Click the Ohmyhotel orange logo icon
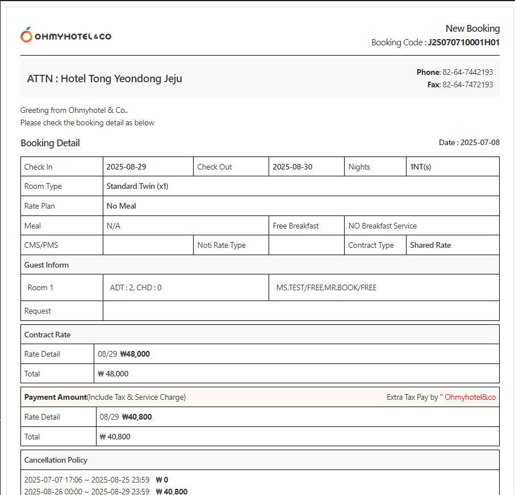 tap(27, 35)
